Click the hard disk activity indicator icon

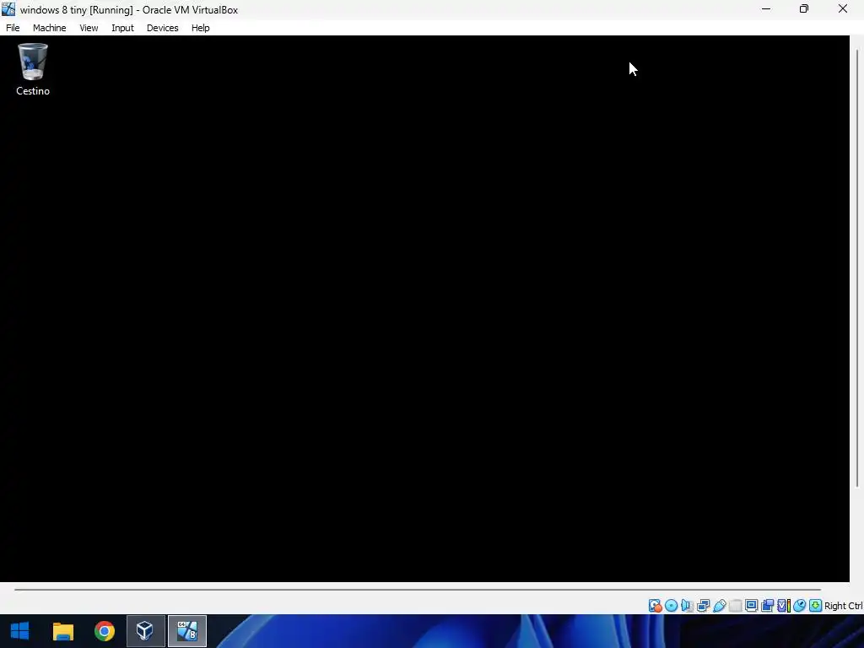(x=655, y=606)
